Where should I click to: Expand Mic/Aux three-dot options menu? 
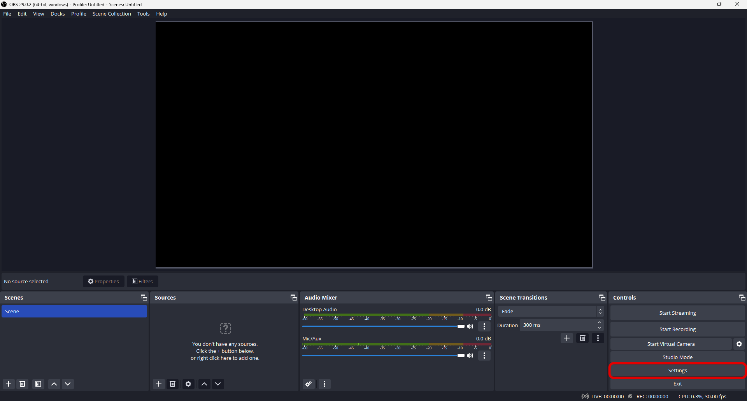coord(484,356)
